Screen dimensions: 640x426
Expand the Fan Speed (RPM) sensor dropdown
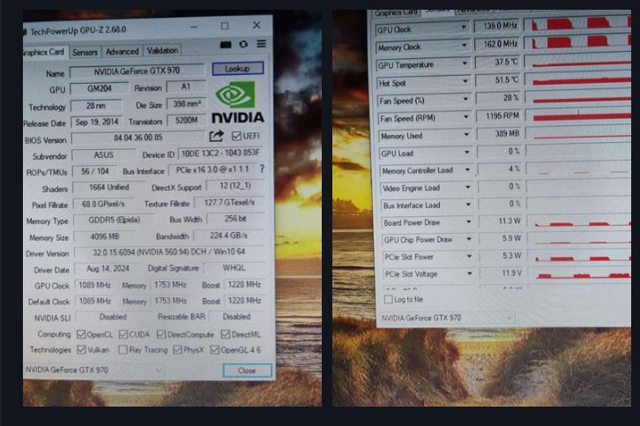[x=465, y=116]
